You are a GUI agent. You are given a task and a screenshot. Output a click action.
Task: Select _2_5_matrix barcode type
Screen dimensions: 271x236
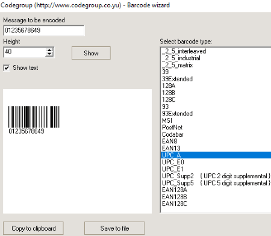pyautogui.click(x=216, y=65)
